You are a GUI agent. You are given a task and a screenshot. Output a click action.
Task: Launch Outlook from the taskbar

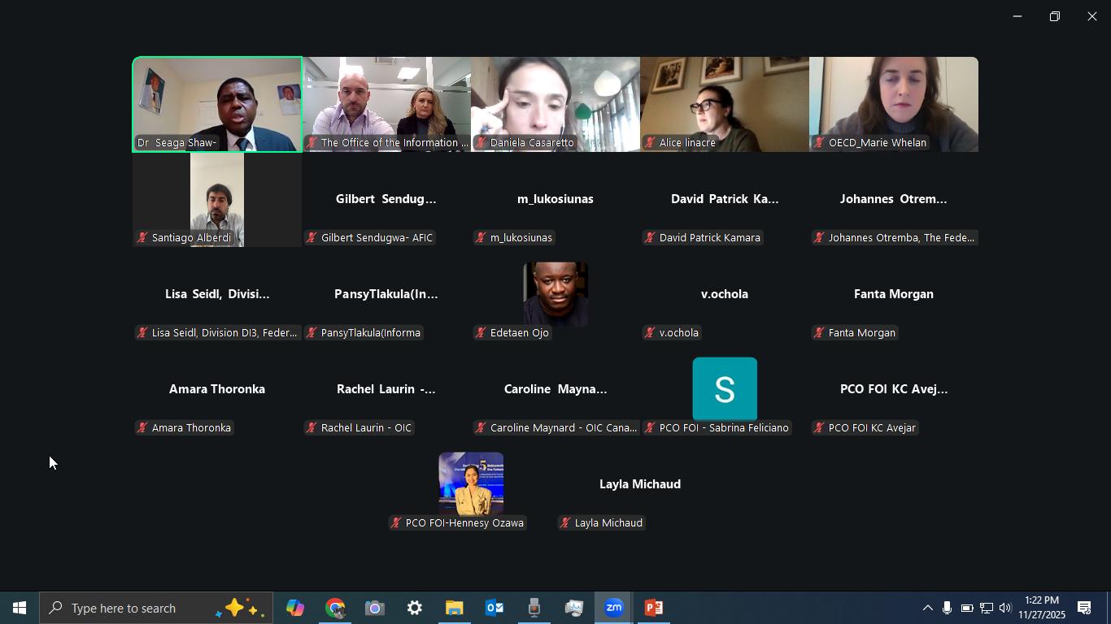(x=495, y=608)
